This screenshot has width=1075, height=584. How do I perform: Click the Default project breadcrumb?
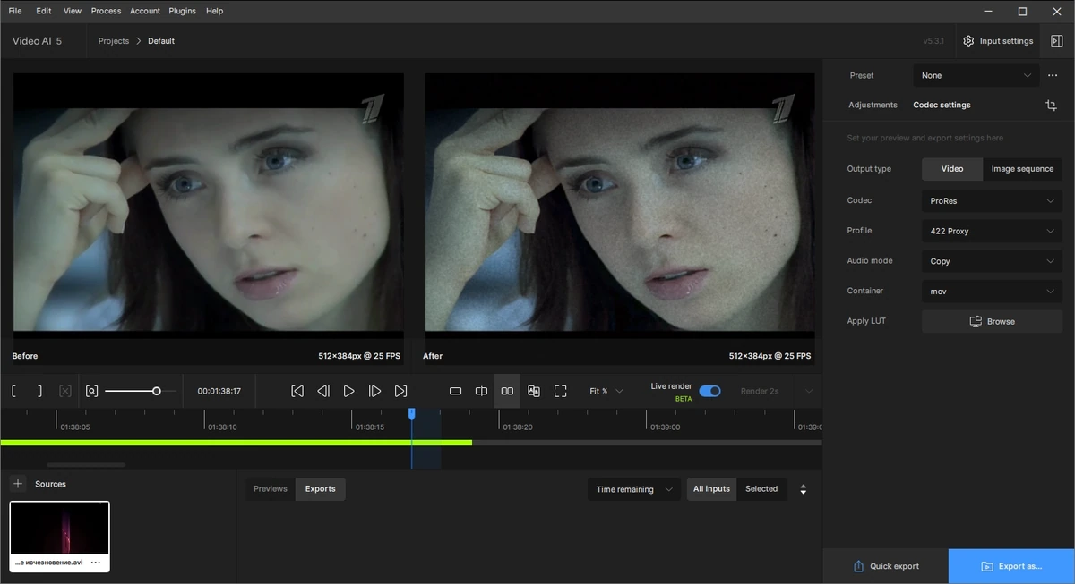pyautogui.click(x=161, y=41)
